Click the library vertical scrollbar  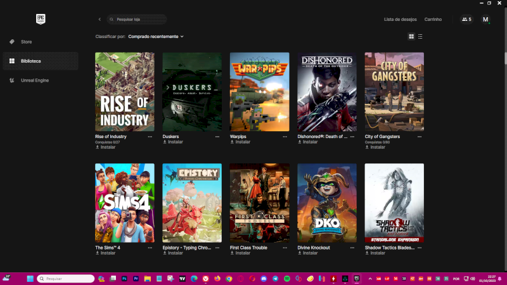[505, 58]
